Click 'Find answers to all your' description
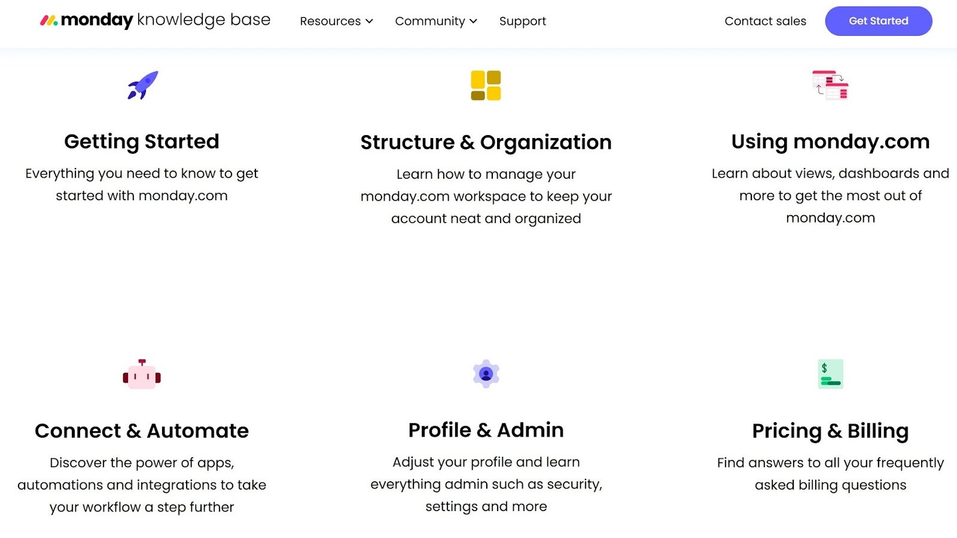Screen dimensions: 957x538 click(830, 474)
